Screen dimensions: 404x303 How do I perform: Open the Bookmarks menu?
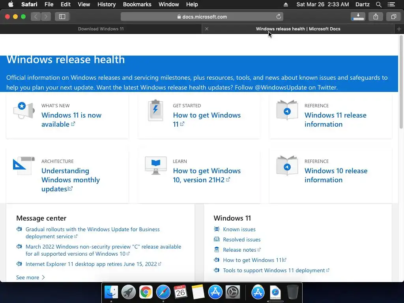pos(137,4)
